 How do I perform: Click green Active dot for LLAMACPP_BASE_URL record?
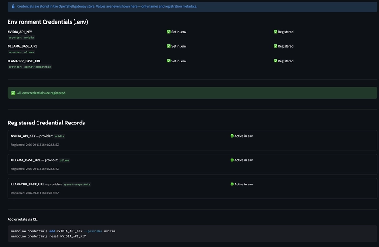[232, 184]
